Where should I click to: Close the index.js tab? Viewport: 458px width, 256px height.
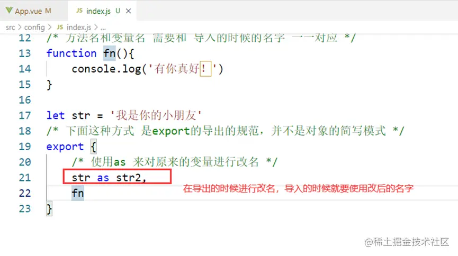pyautogui.click(x=128, y=11)
